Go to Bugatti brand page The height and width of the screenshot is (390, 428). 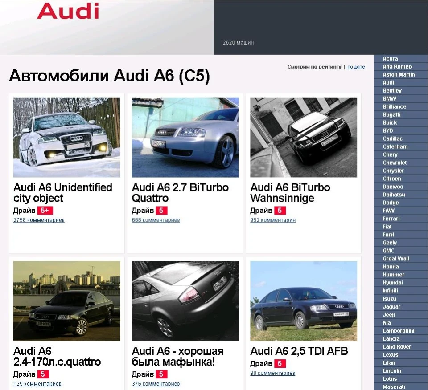[x=391, y=115]
